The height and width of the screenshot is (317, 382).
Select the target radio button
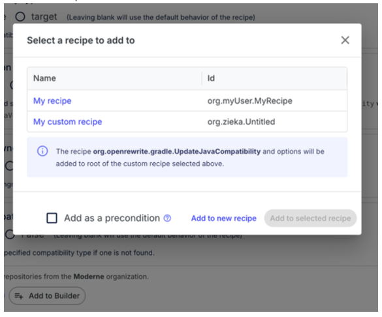point(20,16)
